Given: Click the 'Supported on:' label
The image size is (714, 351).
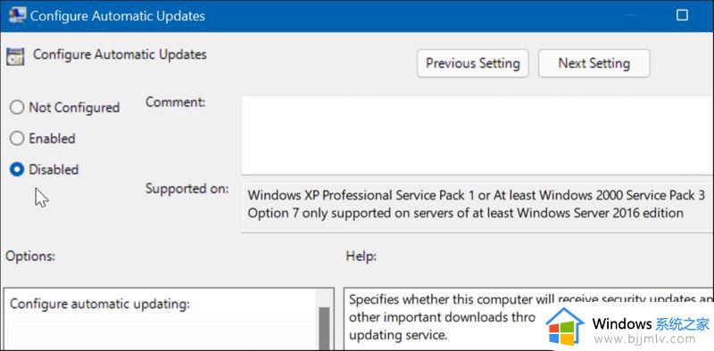Looking at the screenshot, I should [x=187, y=188].
